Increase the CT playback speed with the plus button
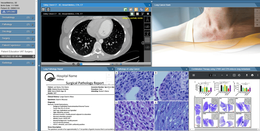 [x=121, y=64]
